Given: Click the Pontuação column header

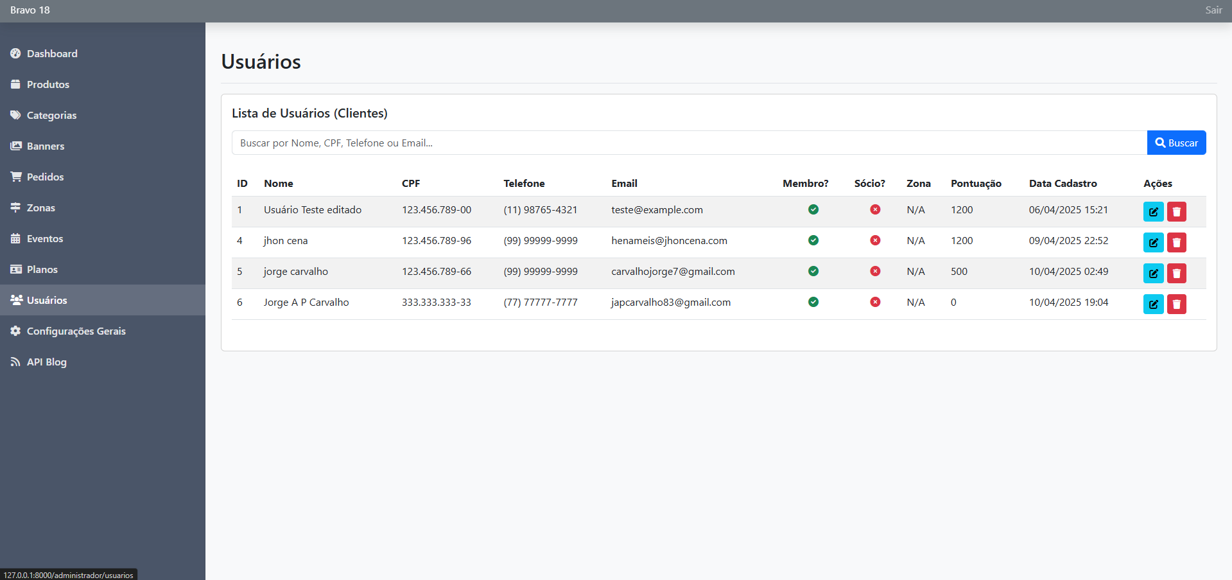Looking at the screenshot, I should [976, 184].
